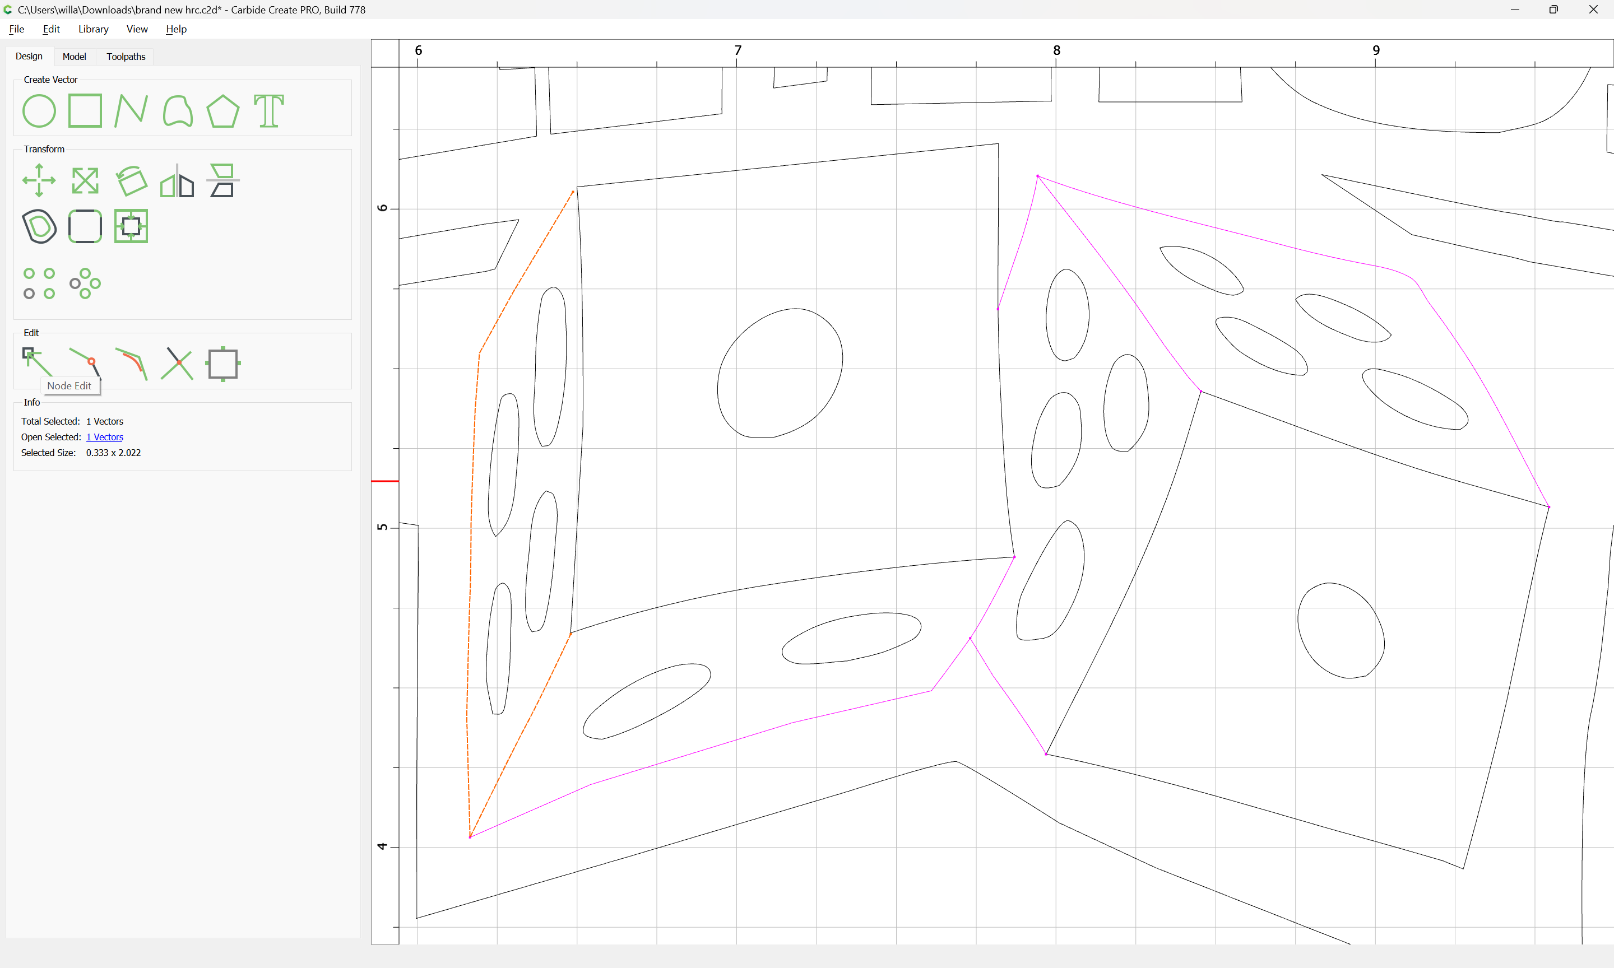Activate the Node Edit tool
This screenshot has height=968, width=1614.
[x=37, y=362]
